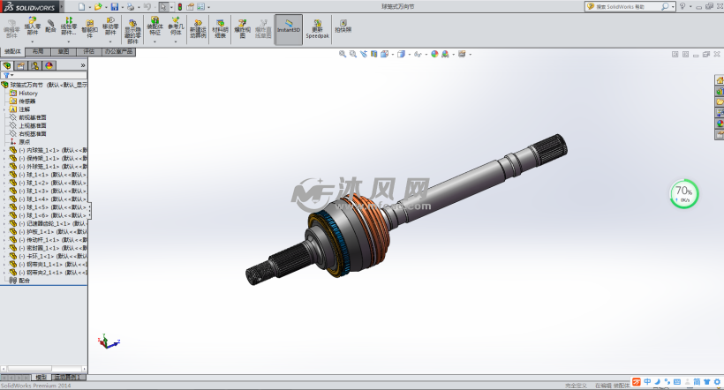Open the ConfigurationManager panel tab
The image size is (724, 390).
coord(35,65)
